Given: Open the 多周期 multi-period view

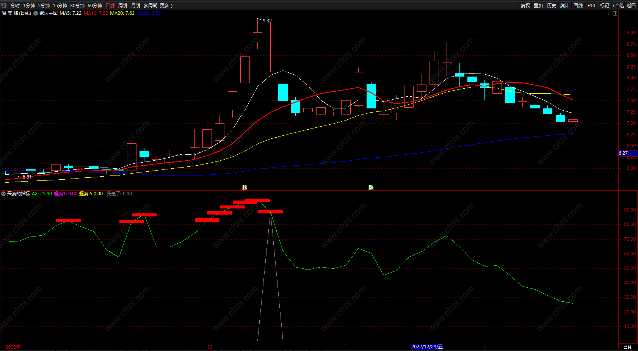Looking at the screenshot, I should [x=150, y=6].
